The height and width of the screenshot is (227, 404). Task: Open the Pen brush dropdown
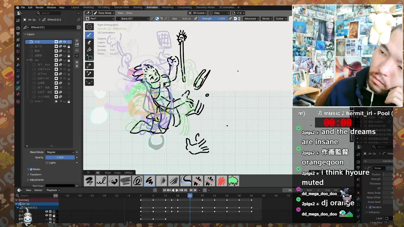pyautogui.click(x=100, y=19)
